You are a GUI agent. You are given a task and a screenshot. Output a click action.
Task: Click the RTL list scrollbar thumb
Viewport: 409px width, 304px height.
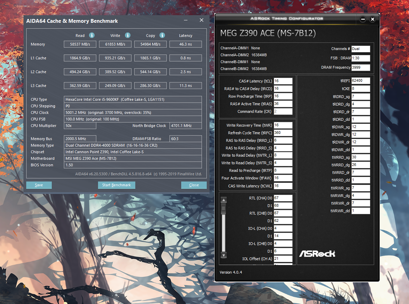coord(224,209)
